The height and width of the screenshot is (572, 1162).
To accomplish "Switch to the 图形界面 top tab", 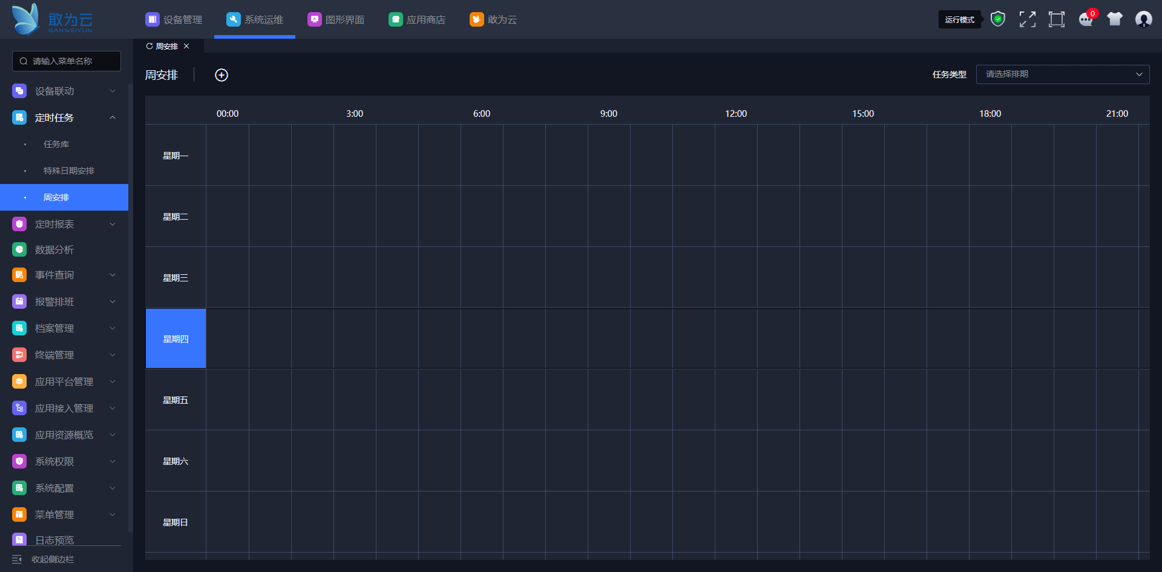I will point(336,19).
